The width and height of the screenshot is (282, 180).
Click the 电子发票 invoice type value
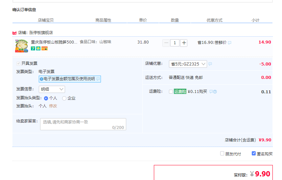(x=46, y=72)
